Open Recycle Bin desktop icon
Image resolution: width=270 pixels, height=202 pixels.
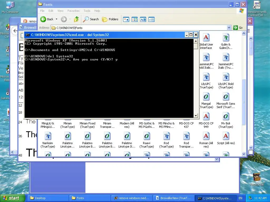click(x=257, y=179)
